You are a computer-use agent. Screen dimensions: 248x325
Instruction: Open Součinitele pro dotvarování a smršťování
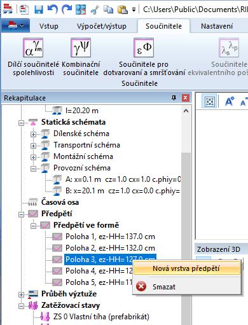pyautogui.click(x=144, y=57)
